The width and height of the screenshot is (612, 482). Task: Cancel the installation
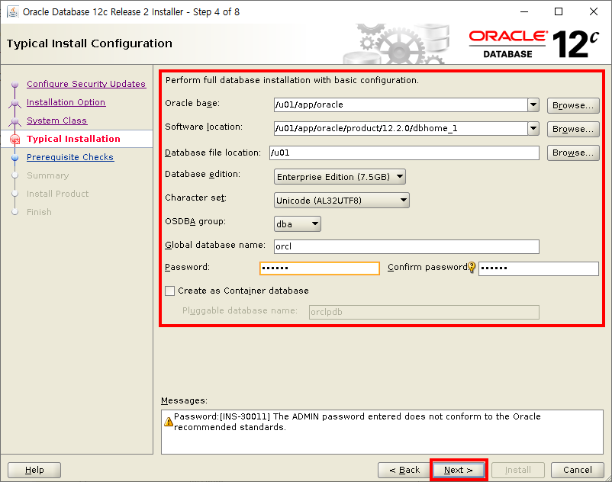pos(577,470)
